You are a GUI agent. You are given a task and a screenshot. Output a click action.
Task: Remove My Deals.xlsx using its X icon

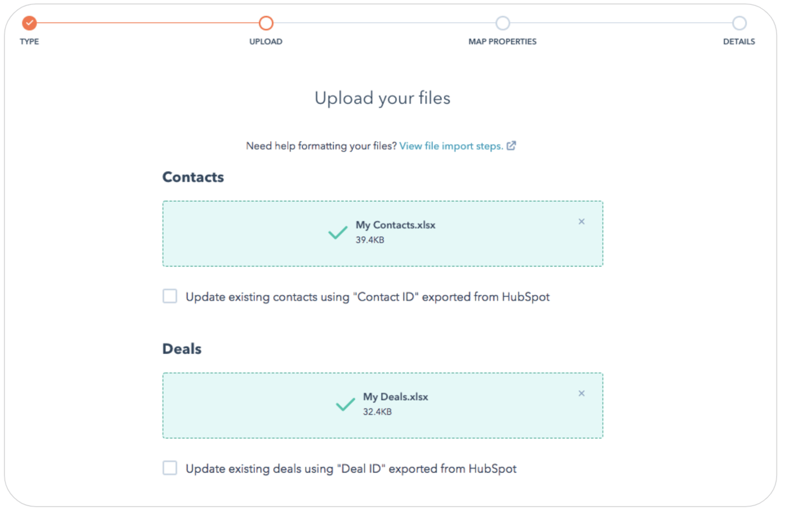point(581,393)
